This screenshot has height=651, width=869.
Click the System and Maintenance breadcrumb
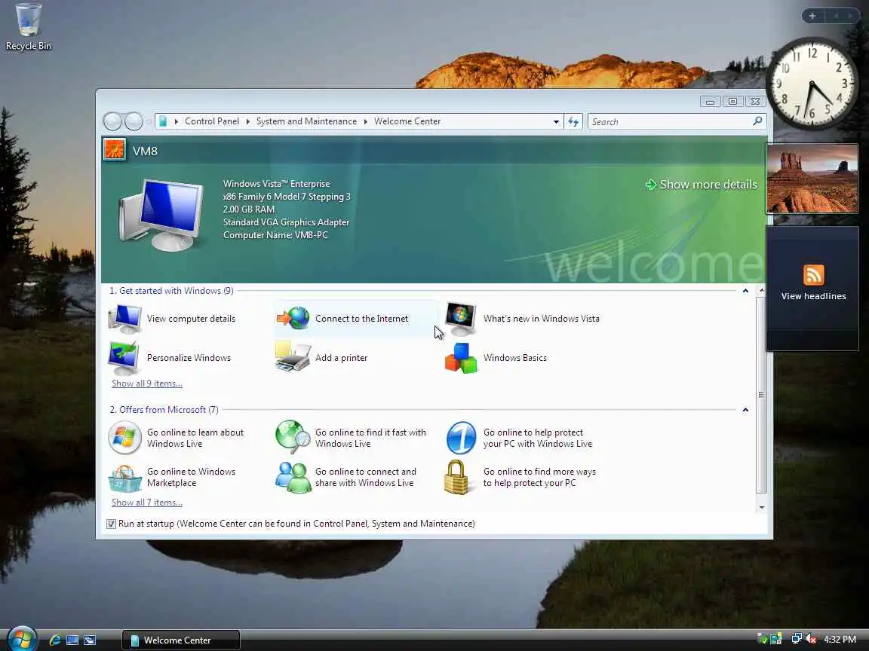306,121
